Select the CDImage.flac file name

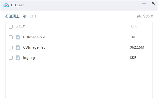point(34,47)
